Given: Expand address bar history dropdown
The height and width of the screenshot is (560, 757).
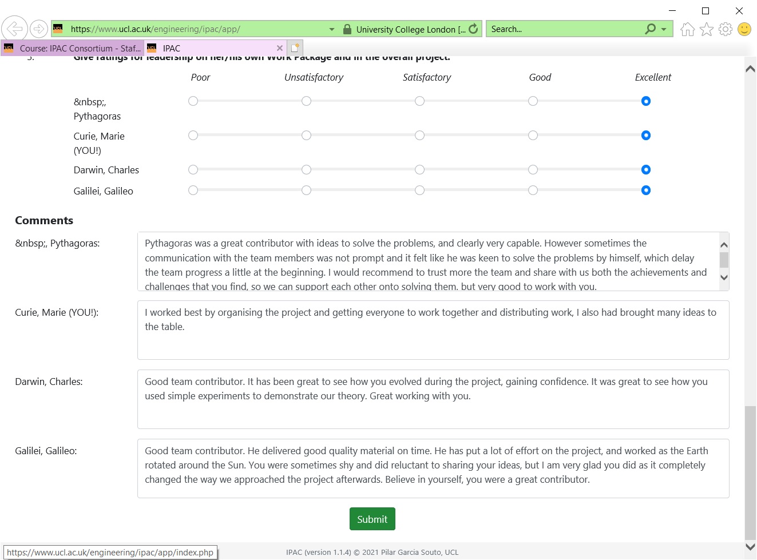Looking at the screenshot, I should [x=332, y=29].
